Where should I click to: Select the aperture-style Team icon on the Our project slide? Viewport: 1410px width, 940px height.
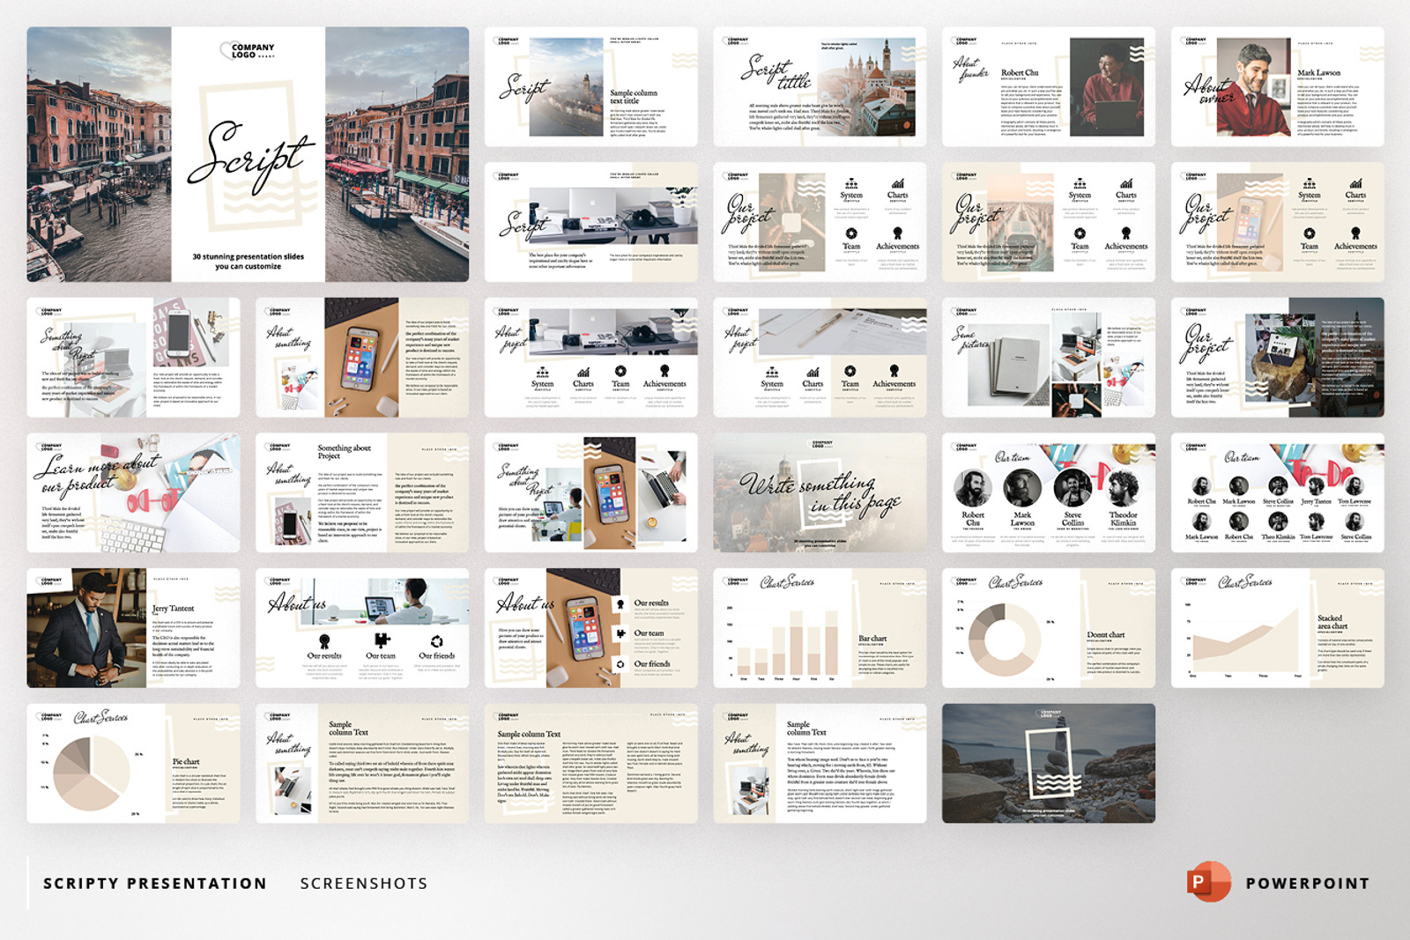click(851, 233)
